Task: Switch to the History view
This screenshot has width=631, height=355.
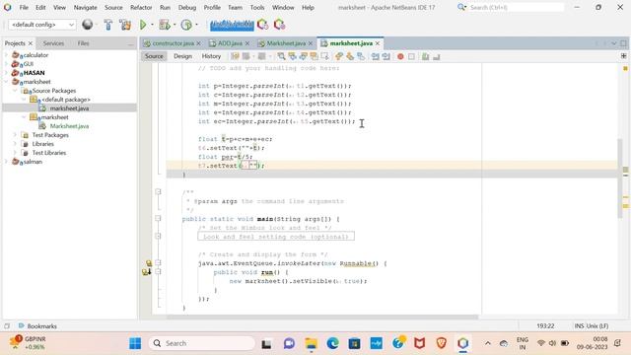Action: [x=211, y=56]
